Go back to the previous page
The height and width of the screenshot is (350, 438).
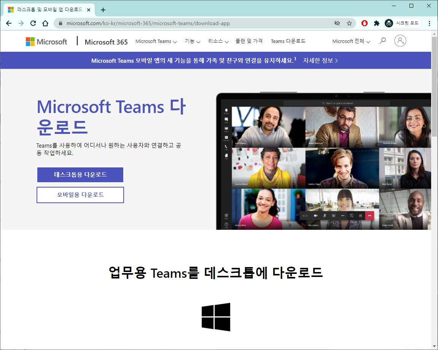[9, 23]
